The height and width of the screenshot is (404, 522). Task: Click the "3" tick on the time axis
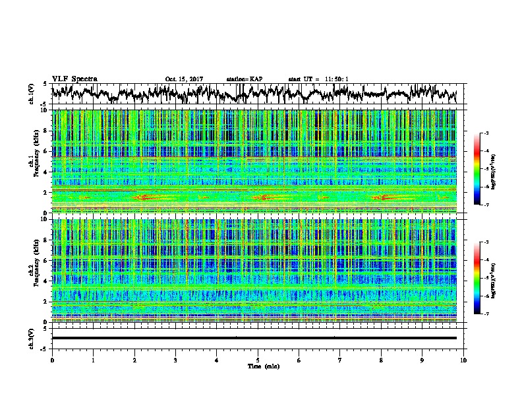(175, 360)
